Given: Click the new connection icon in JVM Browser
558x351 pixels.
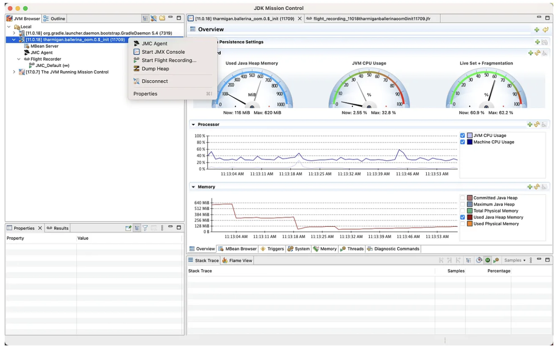Looking at the screenshot, I should coord(153,18).
